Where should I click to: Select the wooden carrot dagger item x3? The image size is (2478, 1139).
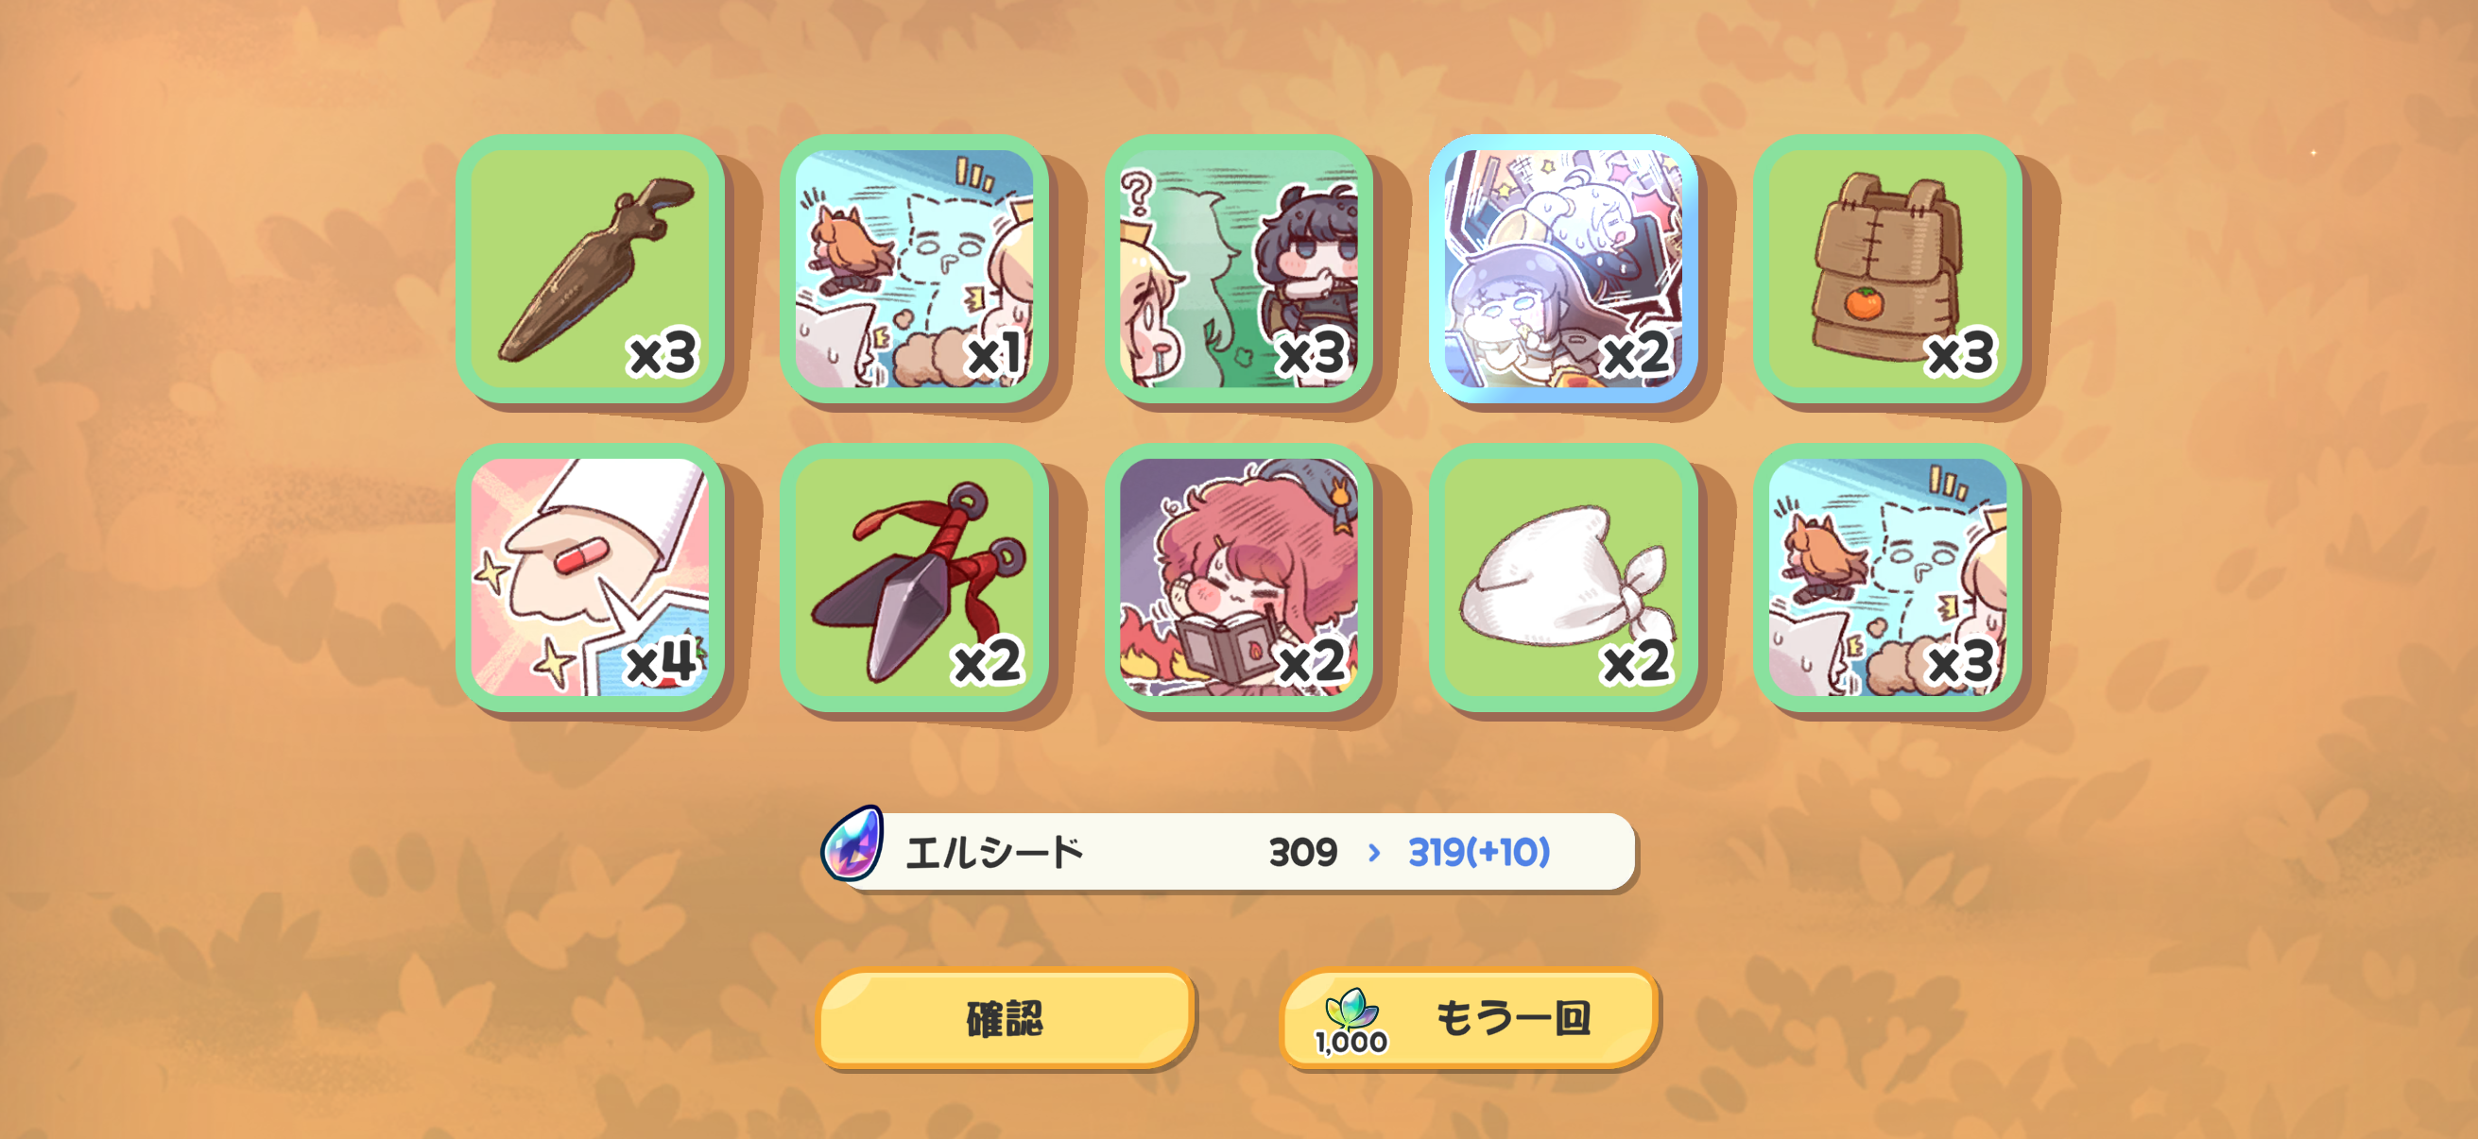[x=590, y=268]
